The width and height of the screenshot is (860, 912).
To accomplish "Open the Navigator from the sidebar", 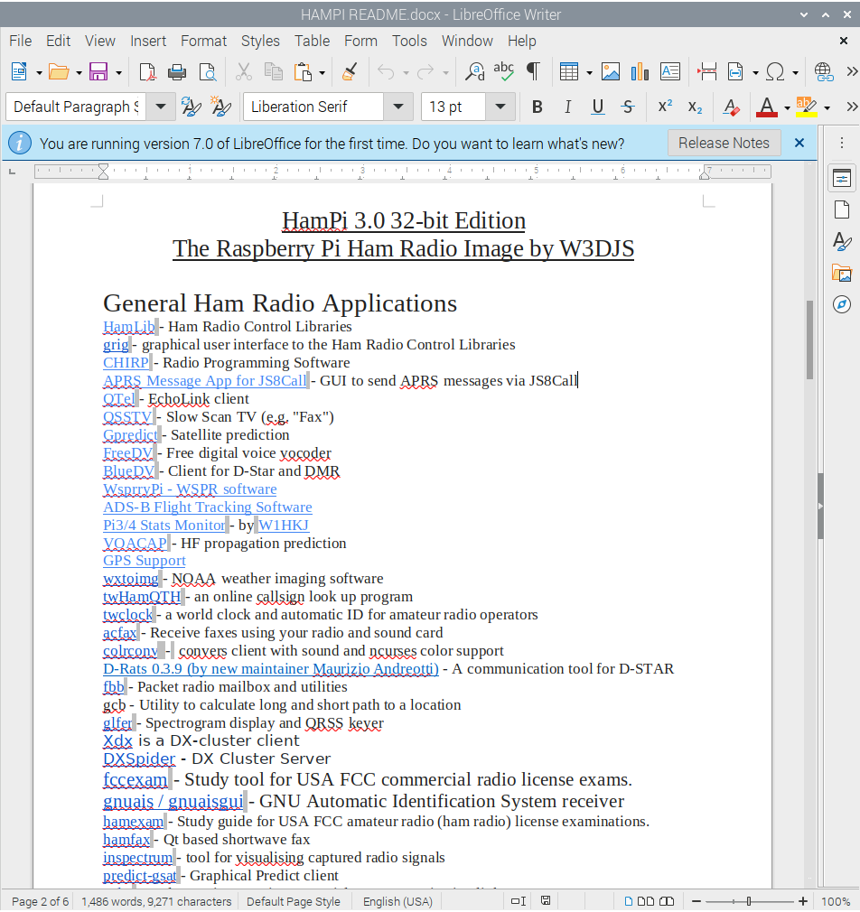I will (x=841, y=304).
